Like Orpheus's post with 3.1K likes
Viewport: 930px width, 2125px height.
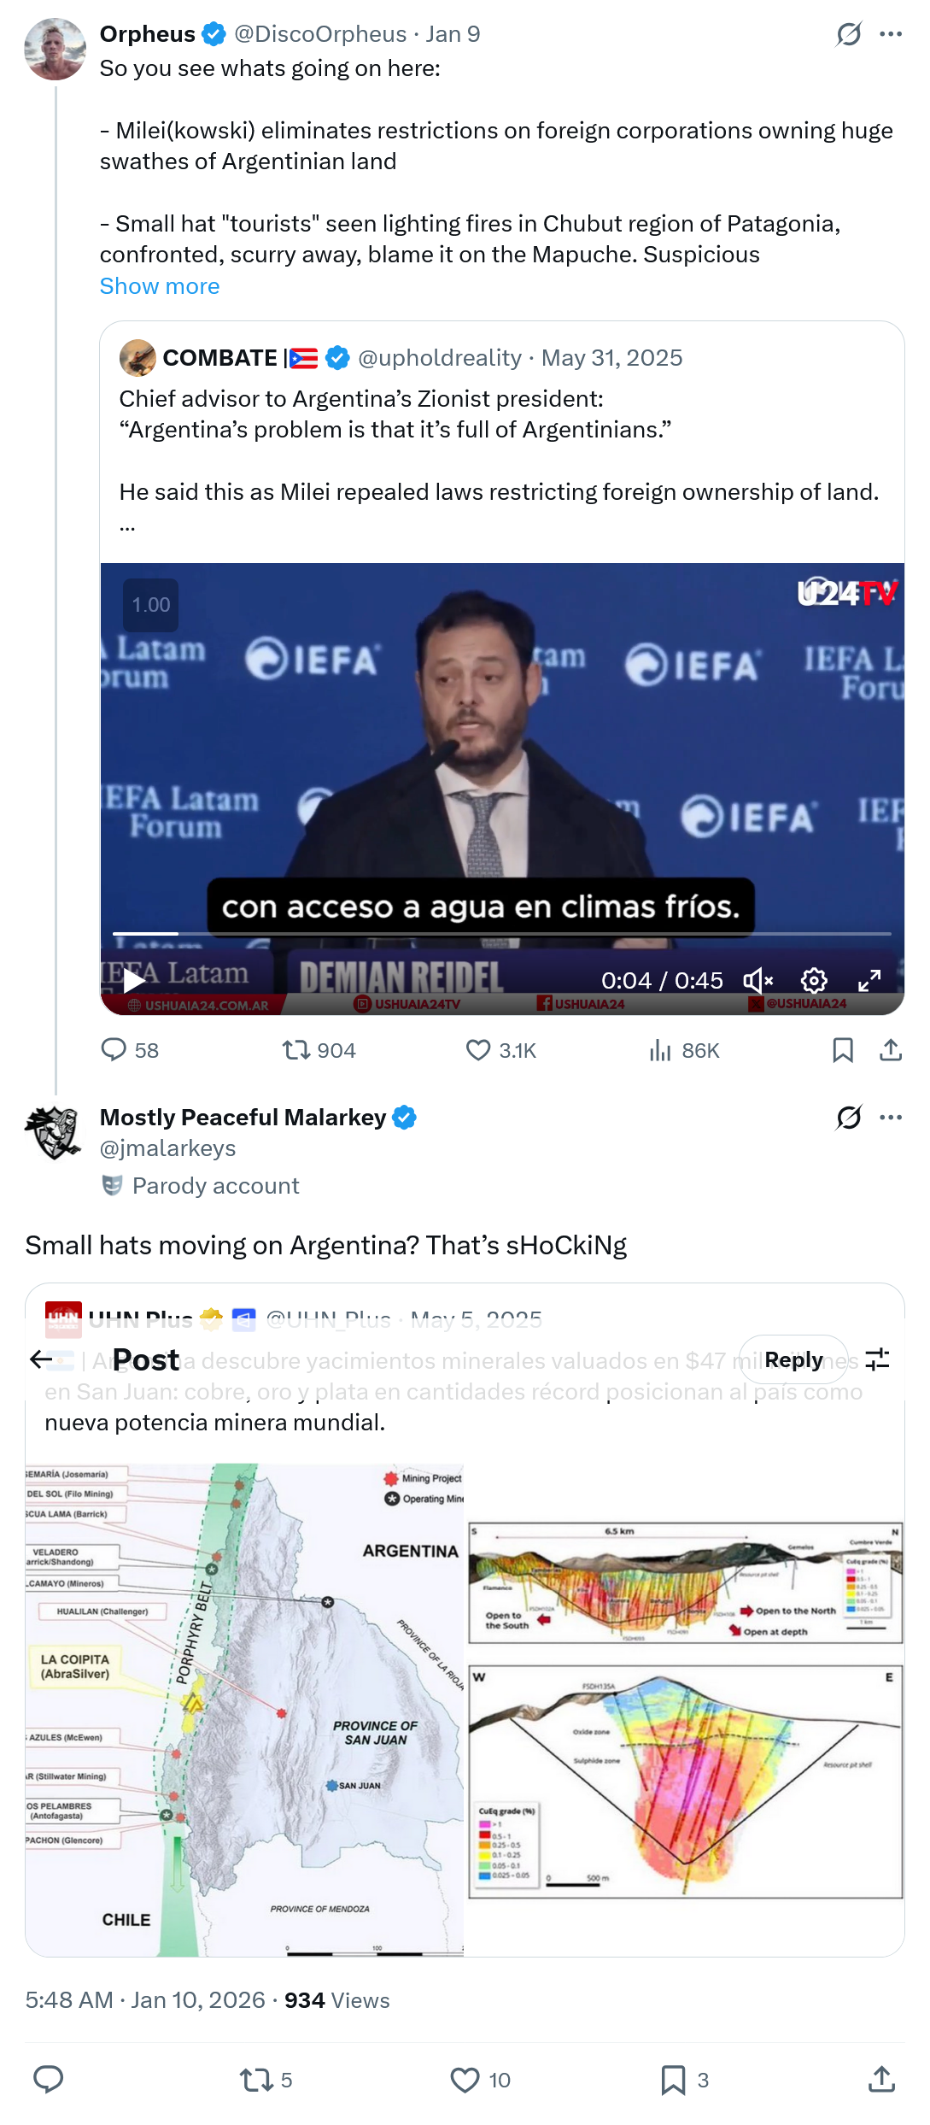click(500, 1050)
